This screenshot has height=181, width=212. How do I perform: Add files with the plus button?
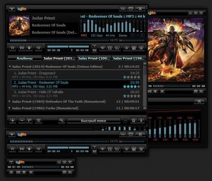(13, 120)
